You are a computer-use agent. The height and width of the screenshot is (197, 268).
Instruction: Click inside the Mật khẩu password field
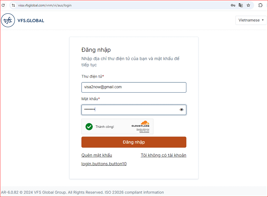pos(130,110)
